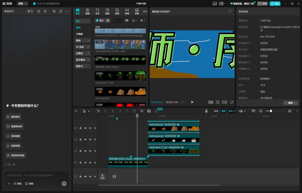Viewport: 302px width, 193px height.
Task: Mute the wood-grow-1.1.gif track
Action: click(x=90, y=151)
